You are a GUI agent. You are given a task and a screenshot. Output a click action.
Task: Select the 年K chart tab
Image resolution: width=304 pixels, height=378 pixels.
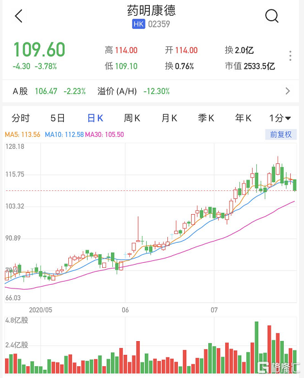pyautogui.click(x=243, y=118)
